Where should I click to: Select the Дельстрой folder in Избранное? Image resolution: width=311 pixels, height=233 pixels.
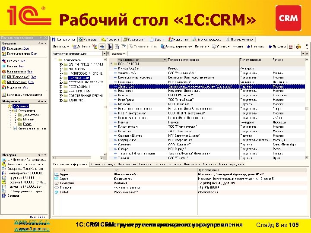31,115
